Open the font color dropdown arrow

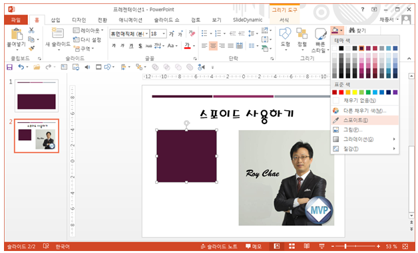pyautogui.click(x=194, y=46)
